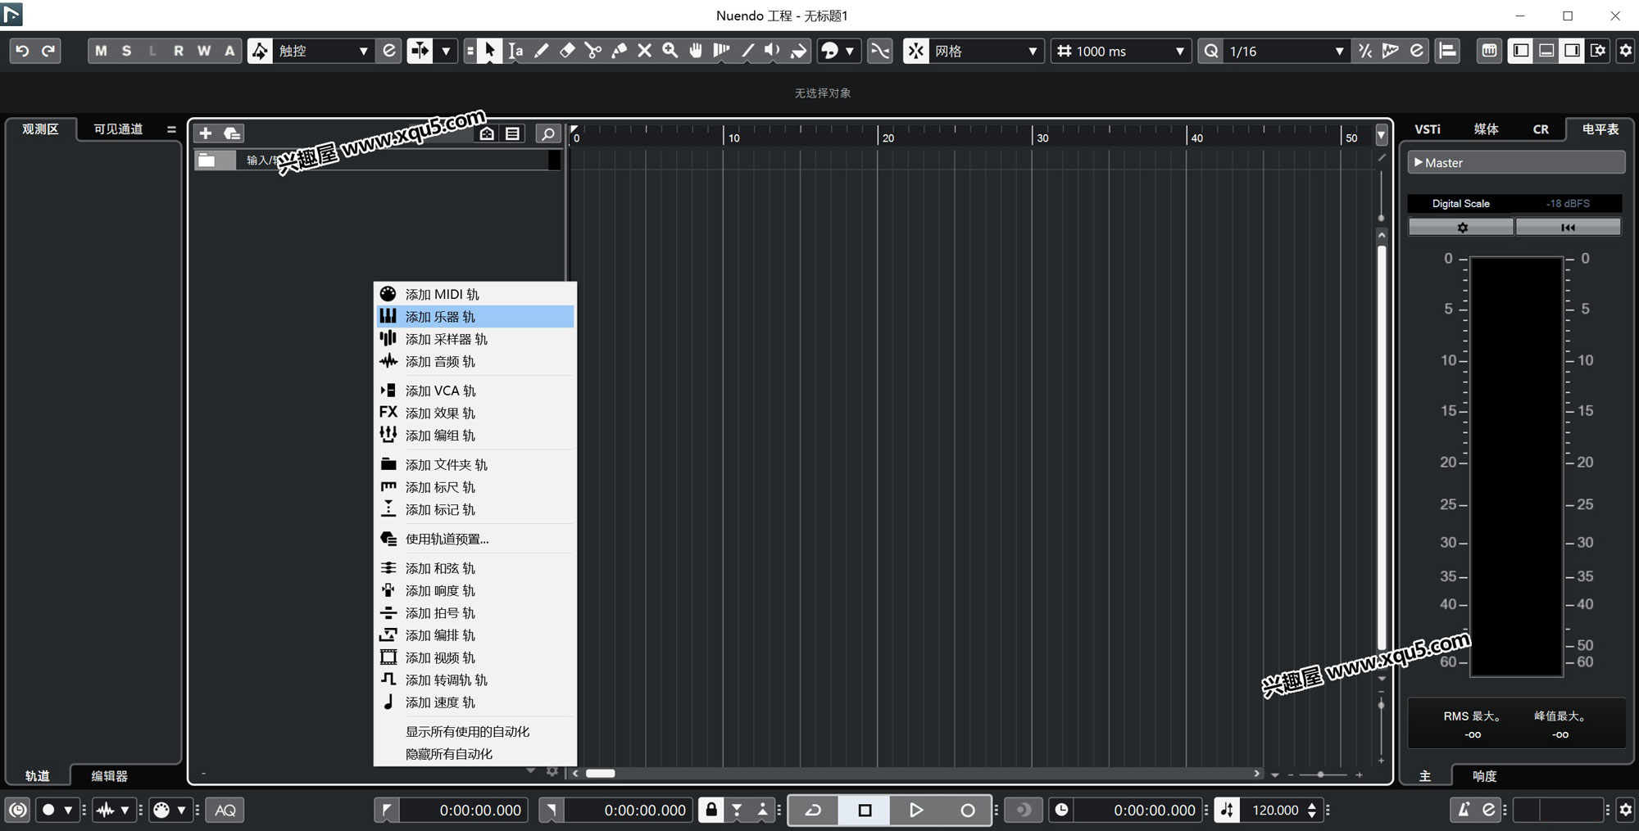Screen dimensions: 1639x831
Task: Toggle Snap to Zero Crossing button
Action: [880, 51]
